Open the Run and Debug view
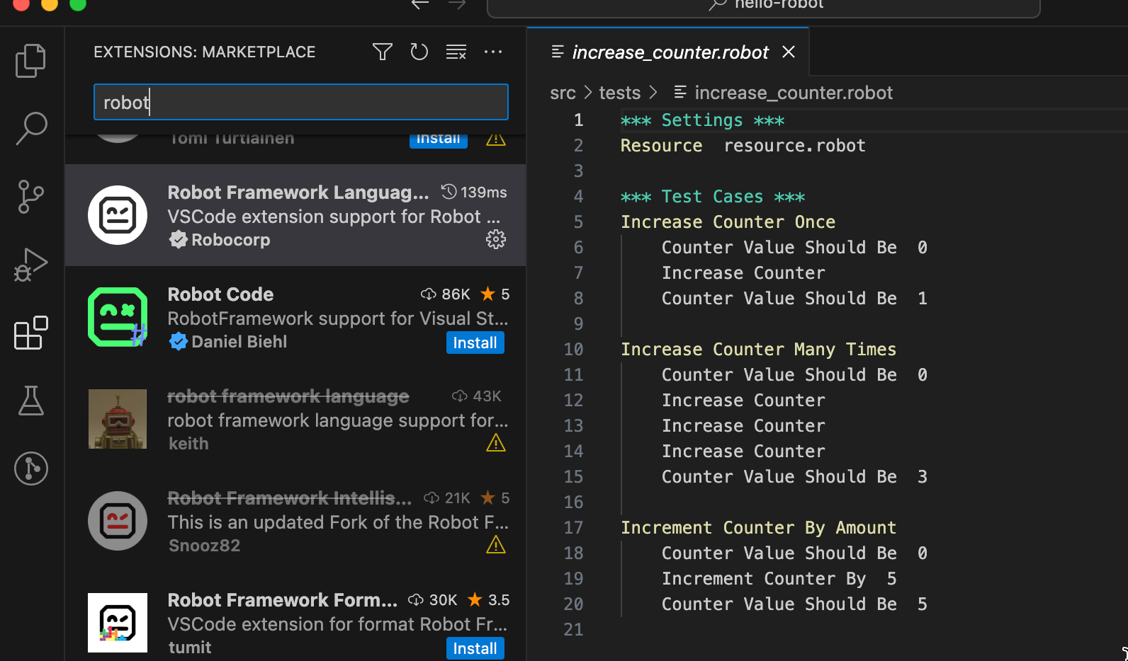 (x=31, y=265)
